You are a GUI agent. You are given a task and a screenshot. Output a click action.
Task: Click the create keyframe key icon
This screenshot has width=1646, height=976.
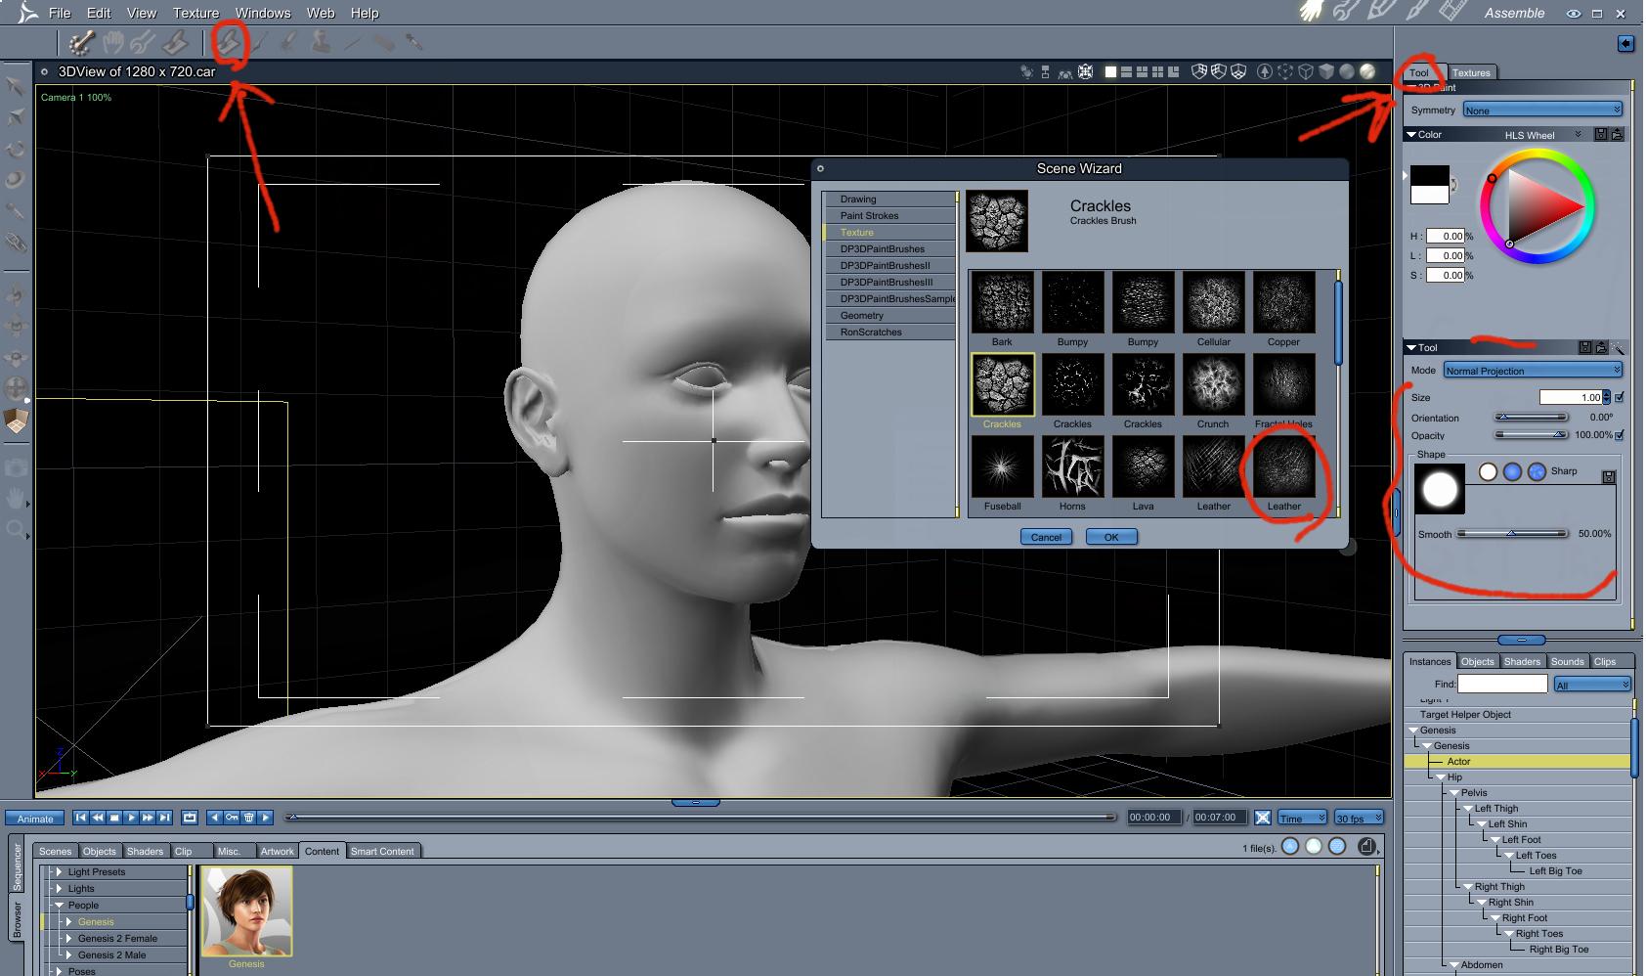click(232, 818)
